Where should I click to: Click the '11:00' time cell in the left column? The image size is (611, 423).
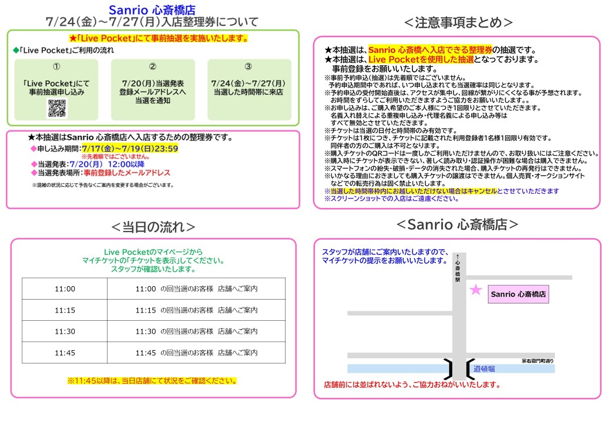click(x=65, y=288)
